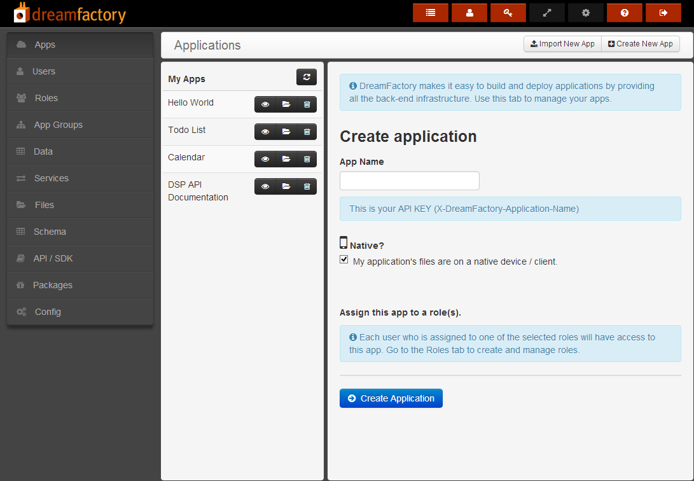Click the Applications page heading

(207, 45)
